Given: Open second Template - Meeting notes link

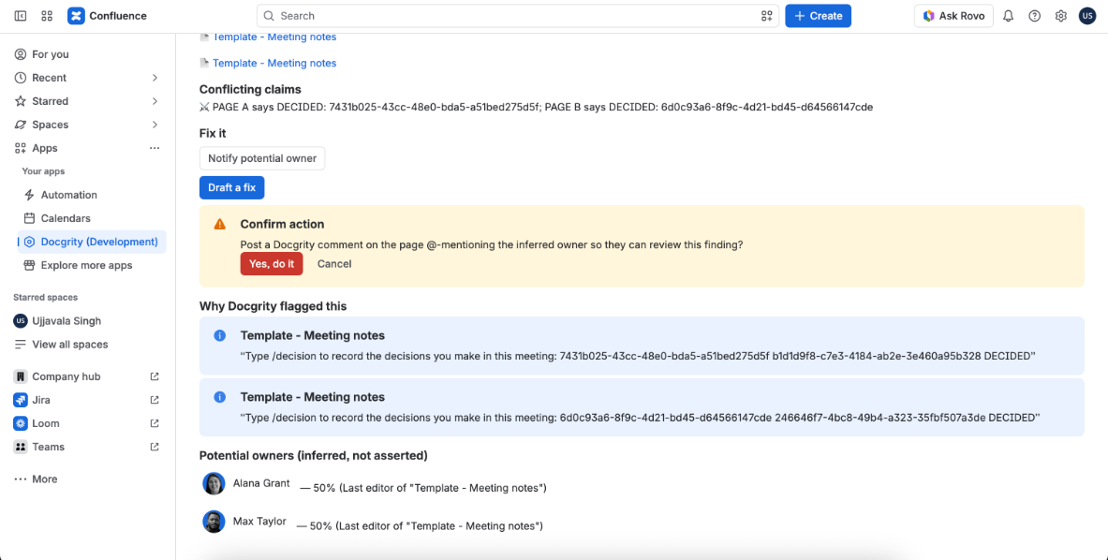Looking at the screenshot, I should (274, 63).
